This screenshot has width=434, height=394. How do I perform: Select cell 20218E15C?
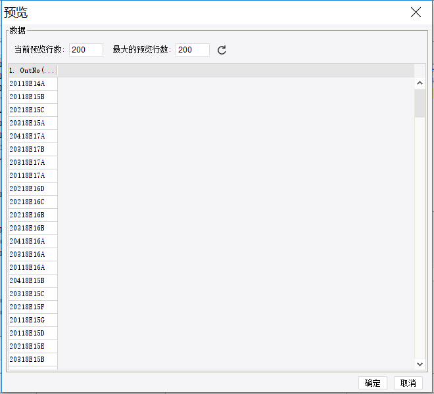point(33,110)
